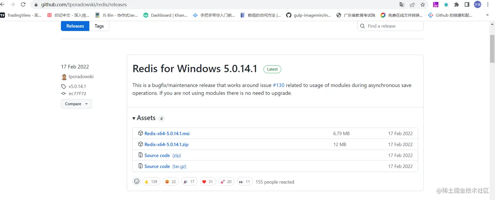The width and height of the screenshot is (495, 200).
Task: Click the Find a release search box
Action: (x=390, y=26)
